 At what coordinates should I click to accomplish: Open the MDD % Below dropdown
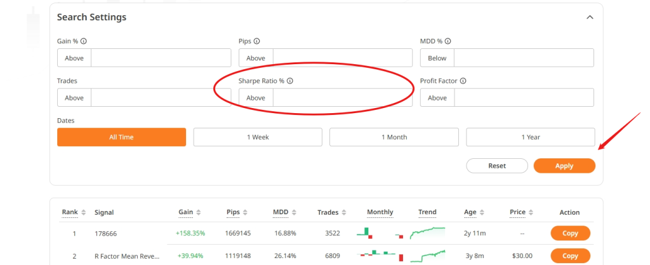[437, 58]
